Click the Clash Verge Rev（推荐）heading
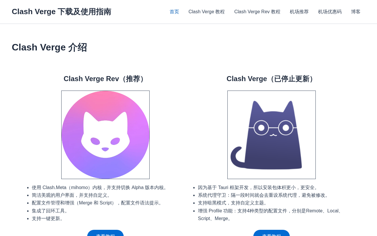The image size is (377, 236). click(105, 79)
